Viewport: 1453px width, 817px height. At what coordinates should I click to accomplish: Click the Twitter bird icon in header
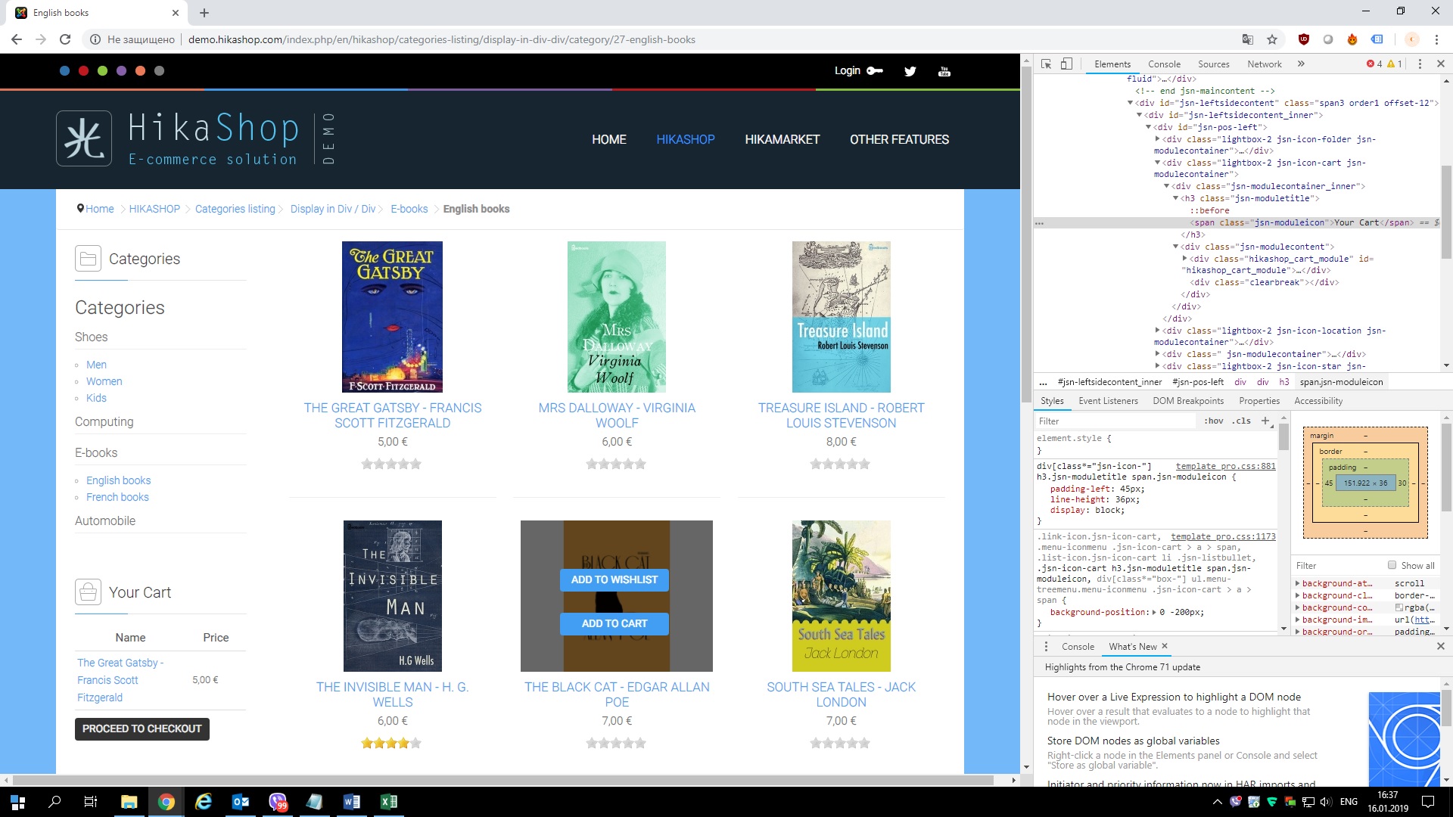(910, 71)
